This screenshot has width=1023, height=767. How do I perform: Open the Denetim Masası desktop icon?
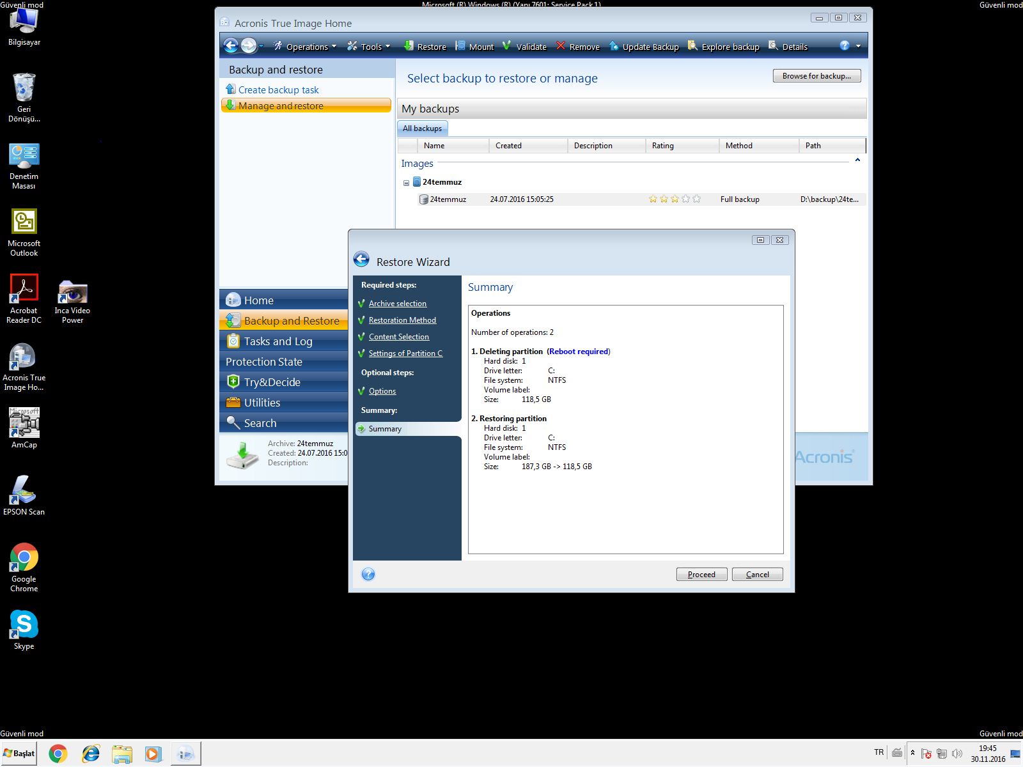coord(24,166)
